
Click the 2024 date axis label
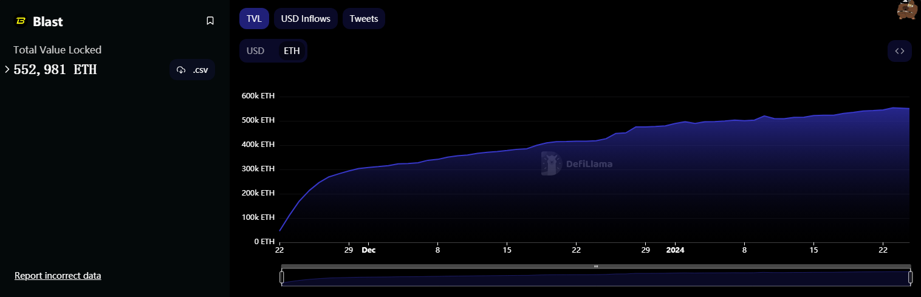675,250
